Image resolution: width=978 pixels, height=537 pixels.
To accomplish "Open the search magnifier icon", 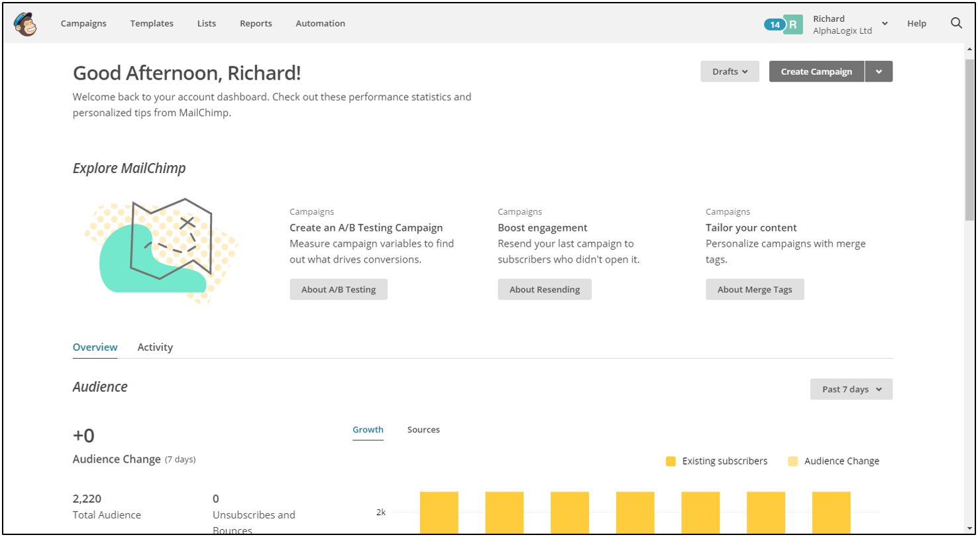I will coord(956,23).
